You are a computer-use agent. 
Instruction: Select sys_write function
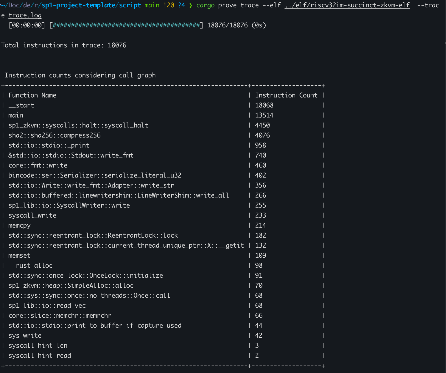(25, 336)
